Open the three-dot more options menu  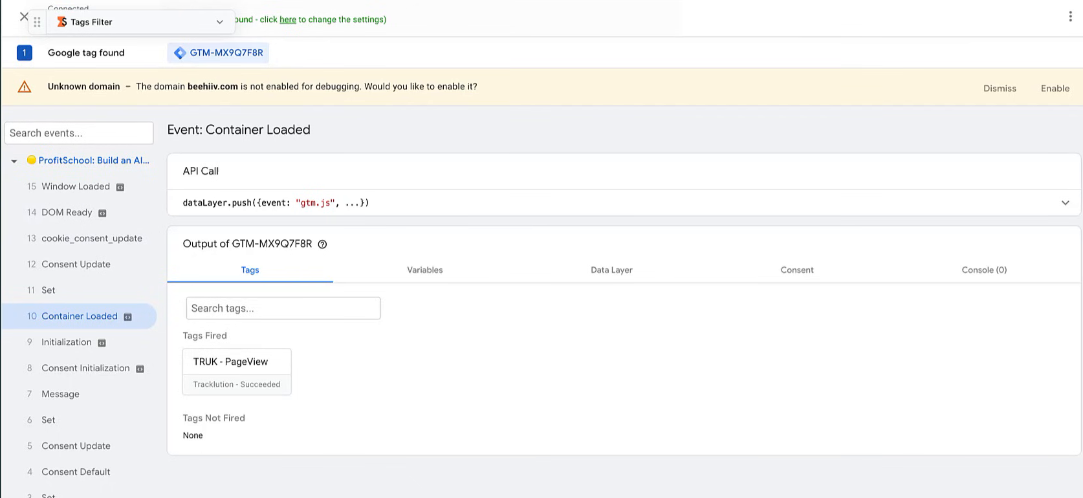[1070, 17]
